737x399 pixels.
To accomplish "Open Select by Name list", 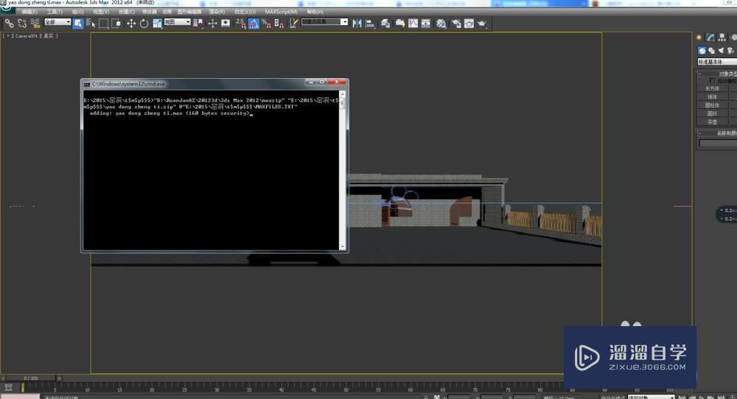I will 91,24.
